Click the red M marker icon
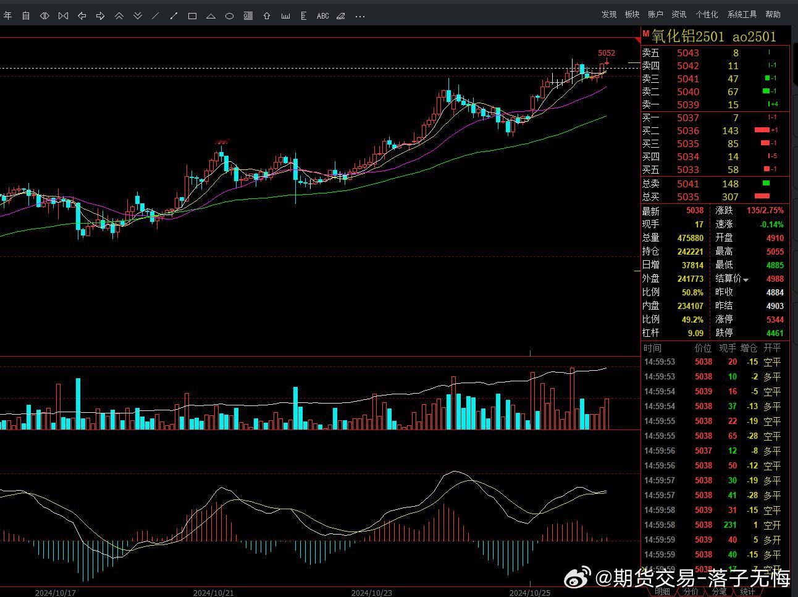 (x=645, y=34)
